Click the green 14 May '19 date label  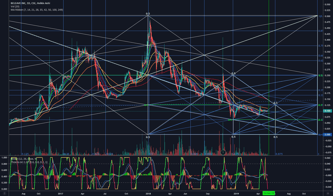(x=269, y=193)
